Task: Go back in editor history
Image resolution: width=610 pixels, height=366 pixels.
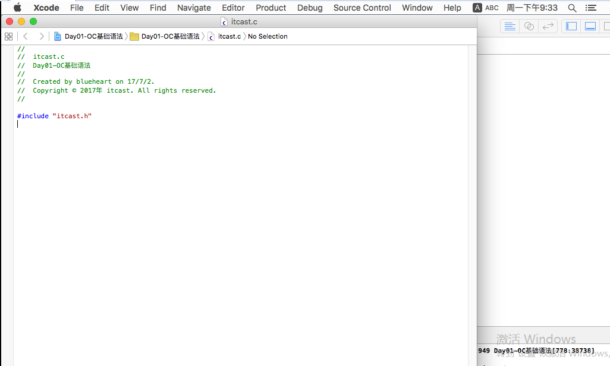Action: point(26,37)
